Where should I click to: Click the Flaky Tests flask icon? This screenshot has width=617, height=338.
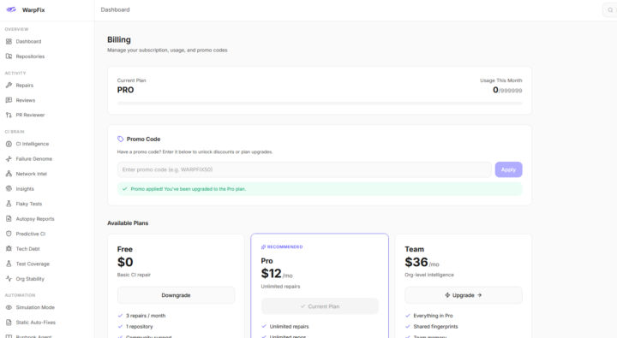pos(9,204)
